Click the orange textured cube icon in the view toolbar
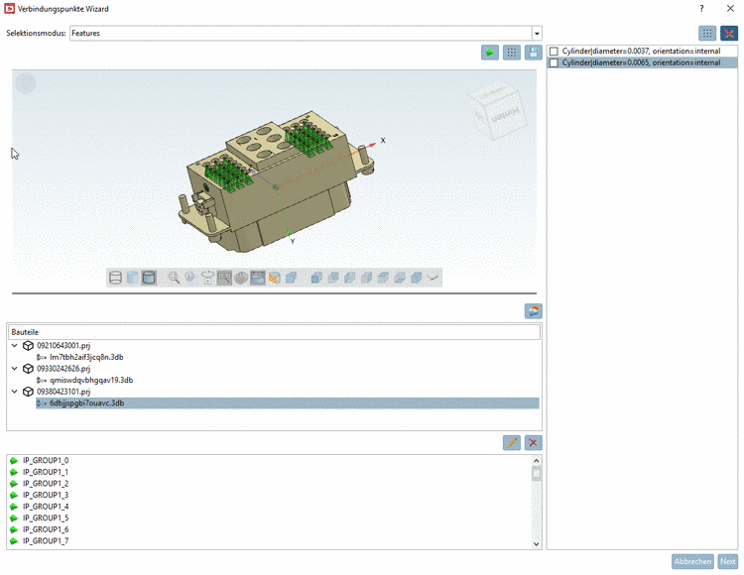The height and width of the screenshot is (575, 744). tap(275, 278)
